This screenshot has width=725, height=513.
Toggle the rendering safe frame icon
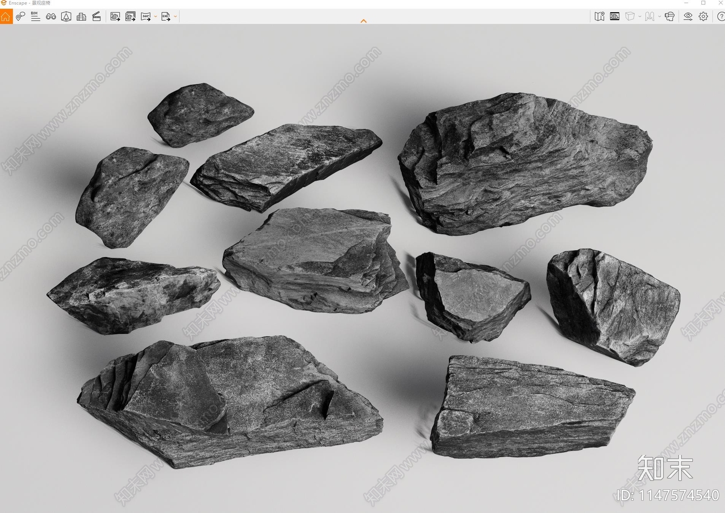point(615,17)
